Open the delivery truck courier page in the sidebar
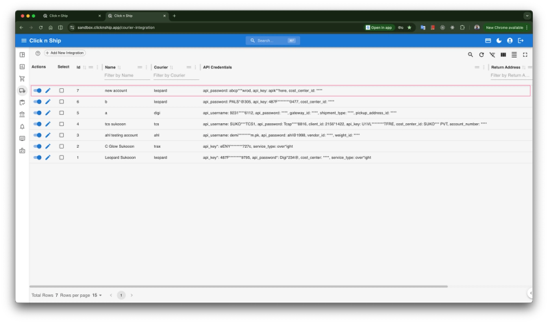The image size is (548, 323). tap(22, 90)
